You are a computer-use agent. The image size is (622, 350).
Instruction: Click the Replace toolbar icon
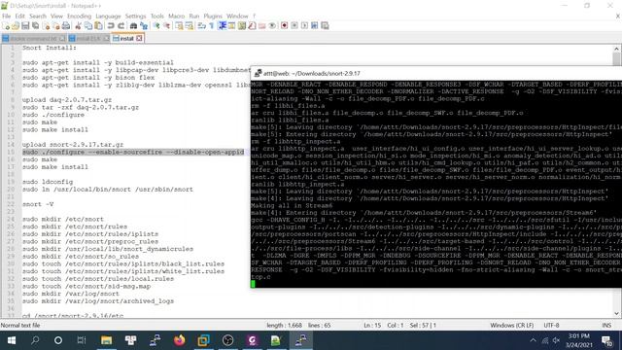pyautogui.click(x=144, y=26)
